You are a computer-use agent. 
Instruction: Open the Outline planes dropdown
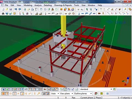tap(91, 94)
